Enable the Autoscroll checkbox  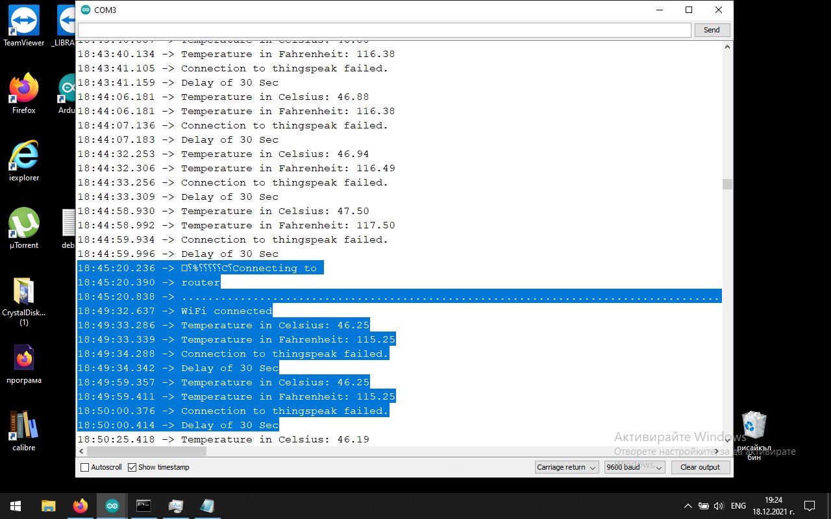pos(85,467)
